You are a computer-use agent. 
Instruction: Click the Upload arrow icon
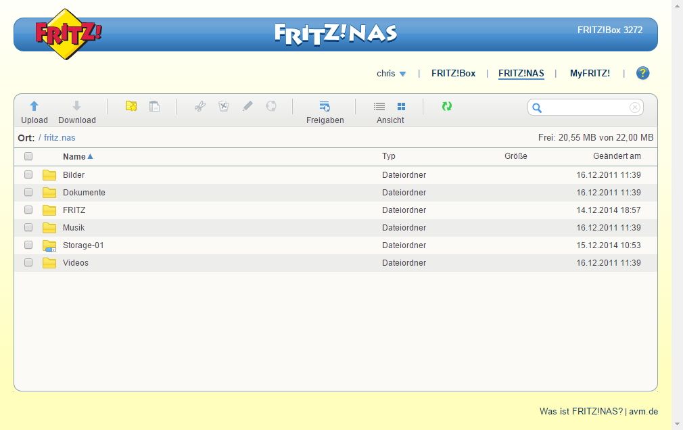coord(34,106)
